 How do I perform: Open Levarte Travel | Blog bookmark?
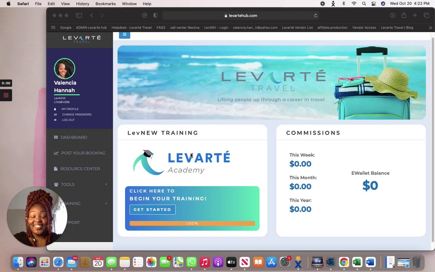pos(397,28)
